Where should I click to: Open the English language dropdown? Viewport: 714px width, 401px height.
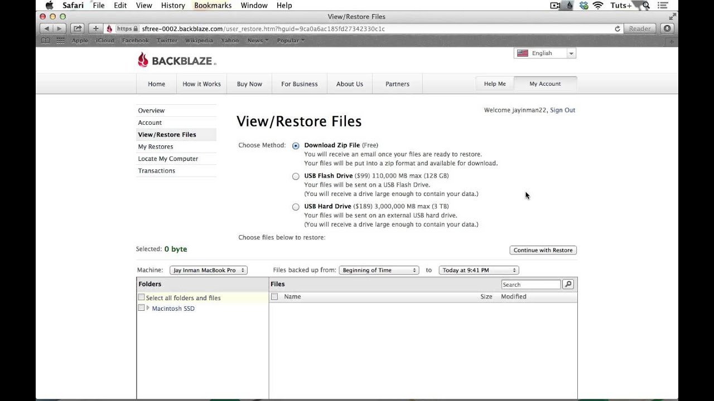pos(545,53)
